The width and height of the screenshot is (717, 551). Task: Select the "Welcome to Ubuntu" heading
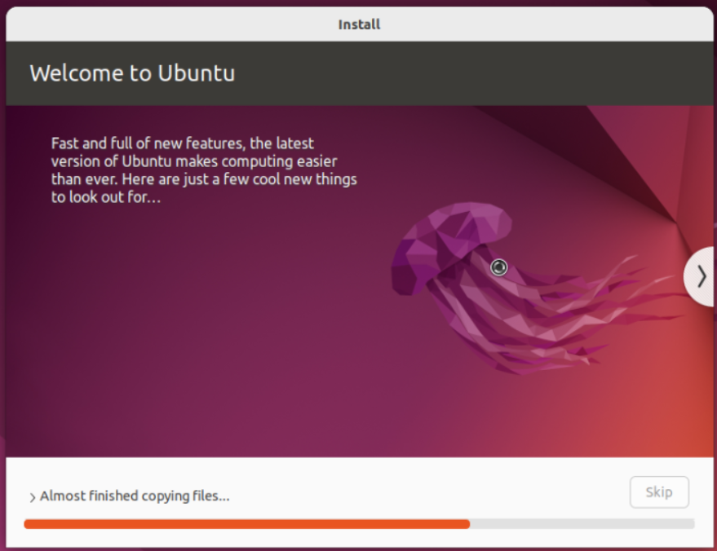(132, 73)
